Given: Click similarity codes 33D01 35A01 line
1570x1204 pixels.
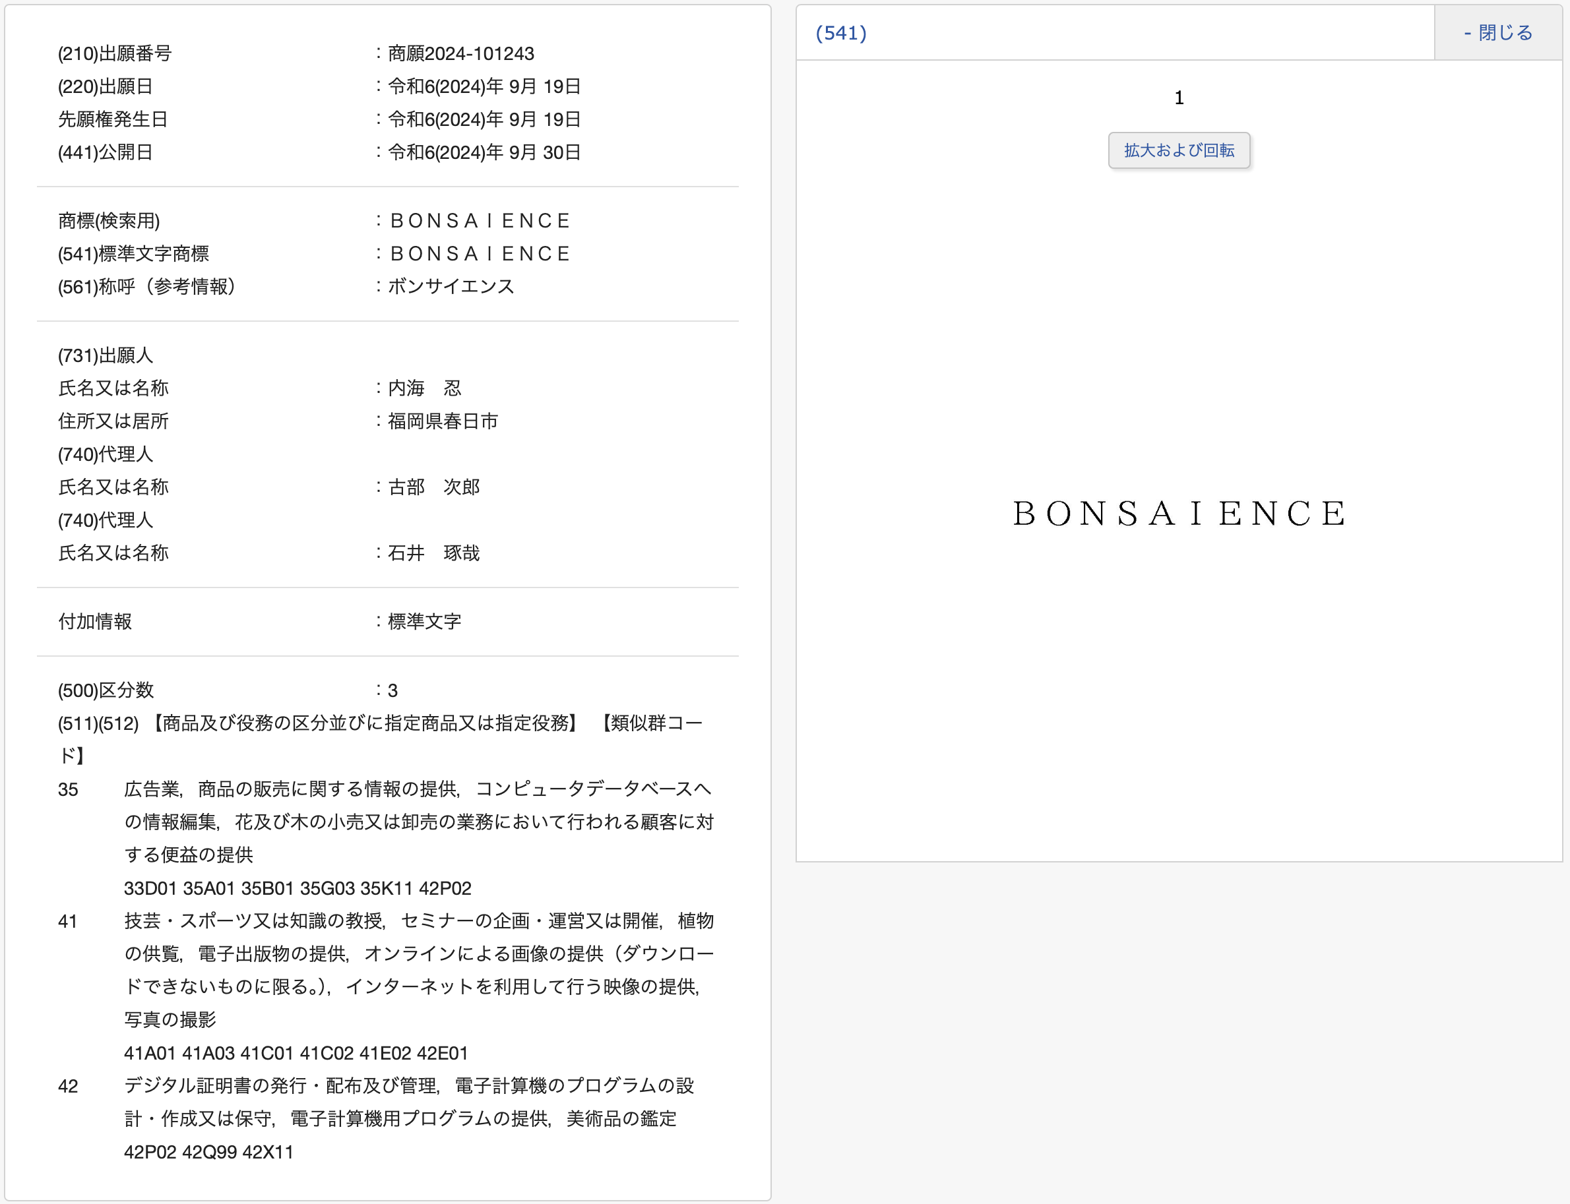Looking at the screenshot, I should (x=298, y=889).
